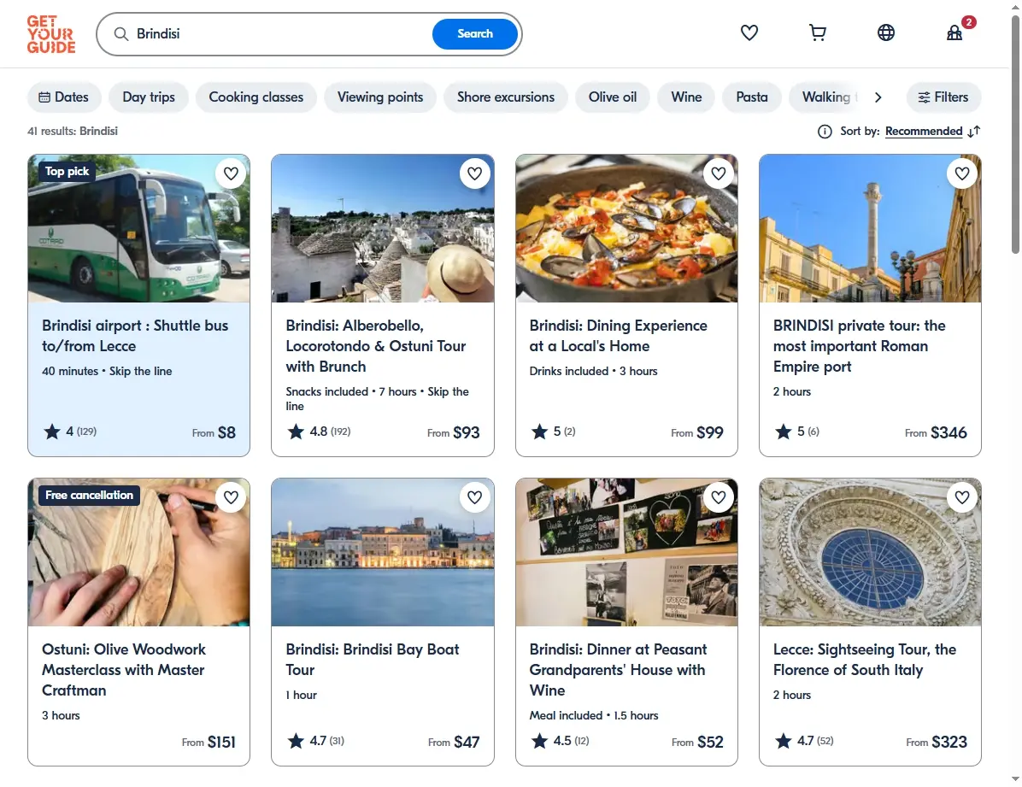Click the Brindisi search input field
This screenshot has height=787, width=1022.
coord(280,34)
